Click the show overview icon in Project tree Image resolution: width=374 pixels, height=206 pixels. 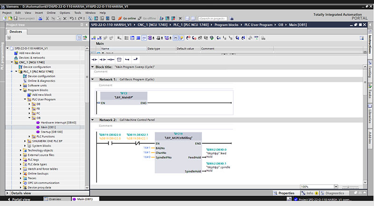(x=85, y=38)
